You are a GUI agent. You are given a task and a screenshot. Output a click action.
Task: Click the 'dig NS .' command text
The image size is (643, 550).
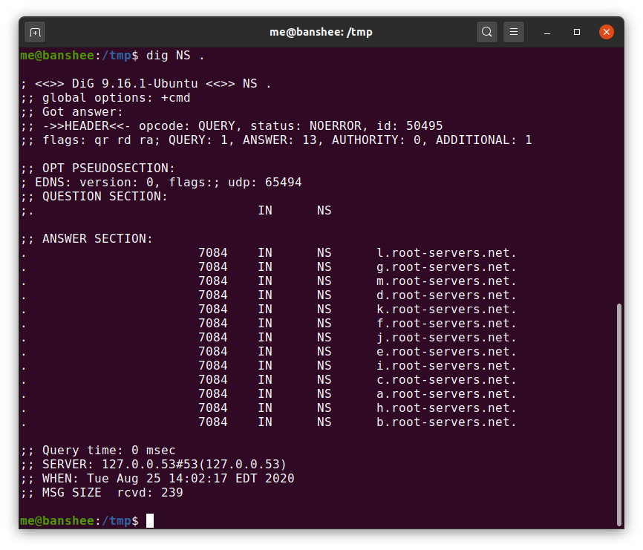175,56
